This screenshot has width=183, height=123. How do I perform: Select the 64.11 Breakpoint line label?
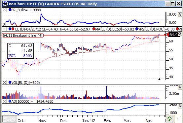pos(23,35)
